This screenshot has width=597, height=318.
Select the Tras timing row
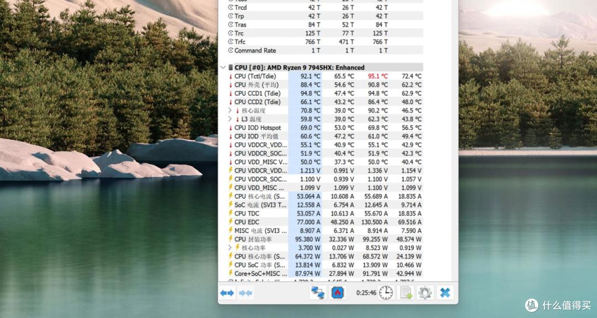coord(325,25)
